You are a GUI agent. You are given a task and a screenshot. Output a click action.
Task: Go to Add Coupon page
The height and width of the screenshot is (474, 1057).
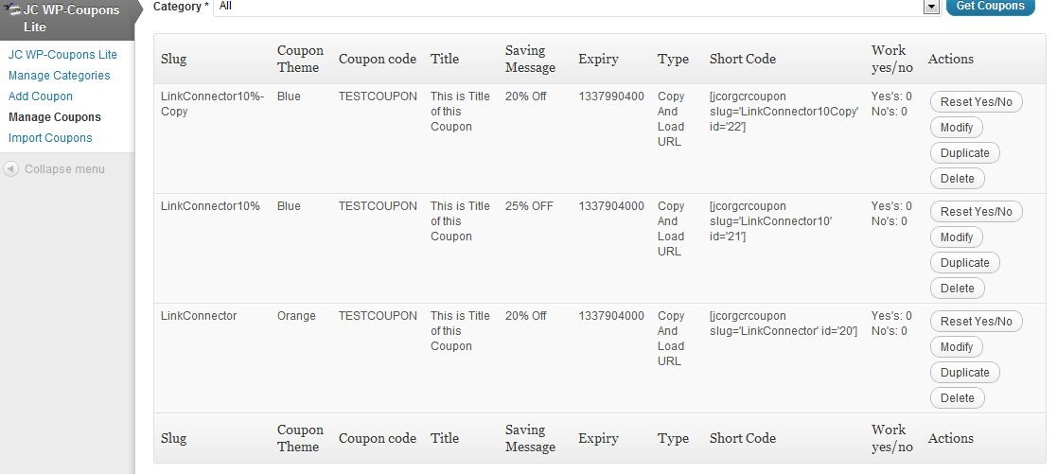click(x=41, y=97)
